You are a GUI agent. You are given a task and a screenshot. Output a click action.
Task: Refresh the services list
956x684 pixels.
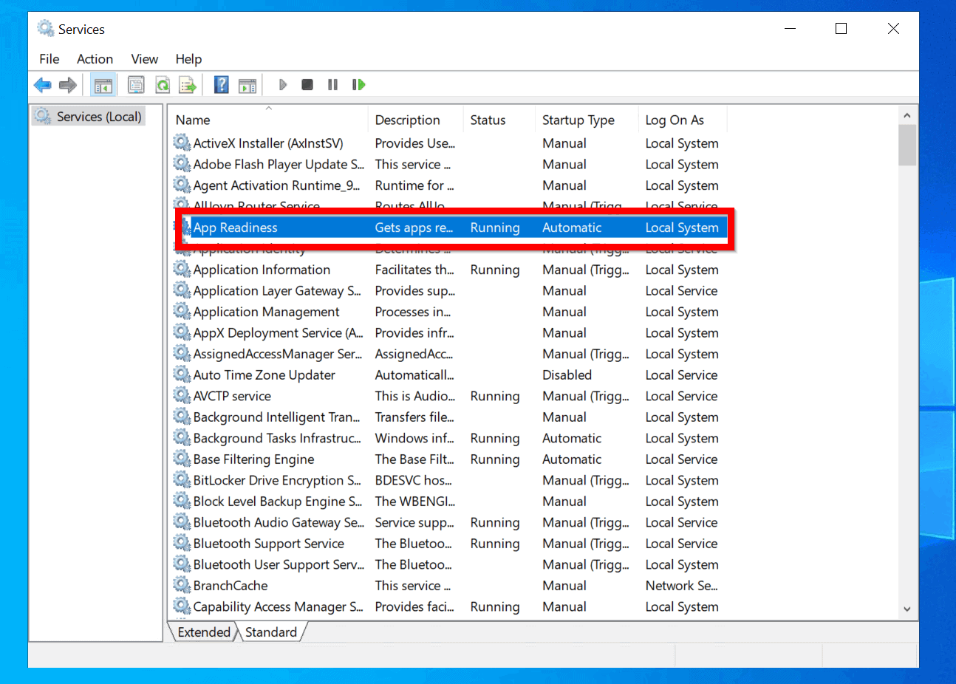click(x=162, y=84)
